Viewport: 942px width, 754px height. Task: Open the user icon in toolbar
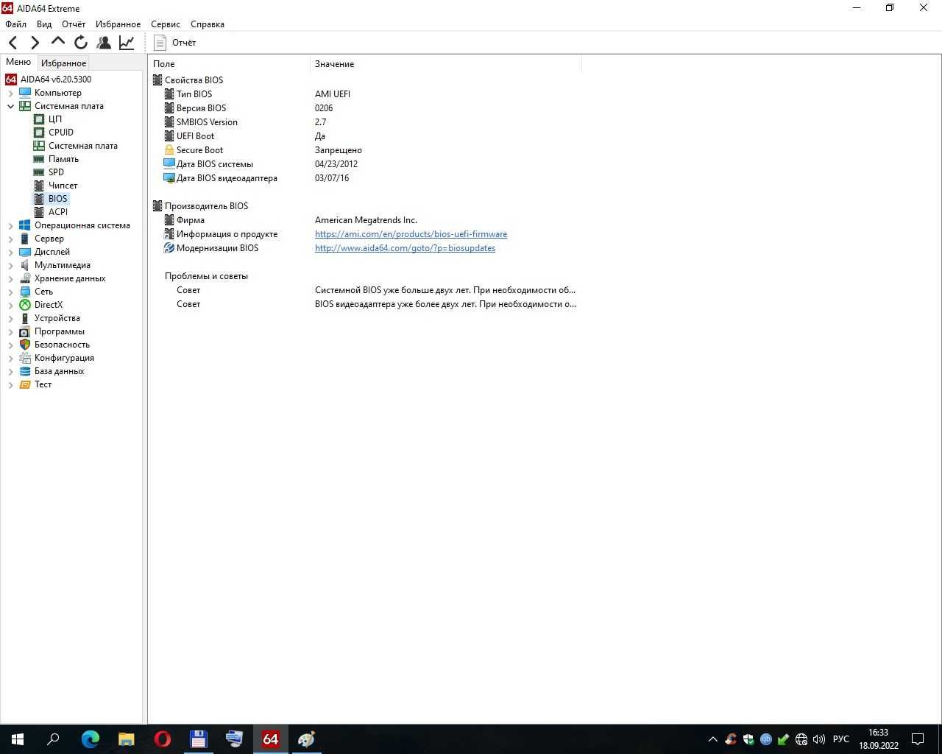[x=104, y=43]
